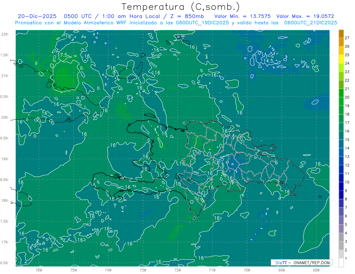Image resolution: width=355 pixels, height=274 pixels.
Task: Click the "0600UTC_21DIC2025" validity text
Action: pos(311,23)
